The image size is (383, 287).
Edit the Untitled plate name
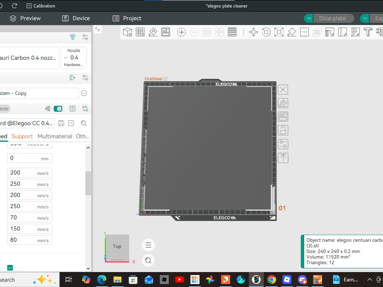click(x=165, y=78)
